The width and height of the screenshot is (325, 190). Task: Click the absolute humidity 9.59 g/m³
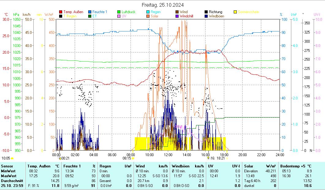point(71,186)
